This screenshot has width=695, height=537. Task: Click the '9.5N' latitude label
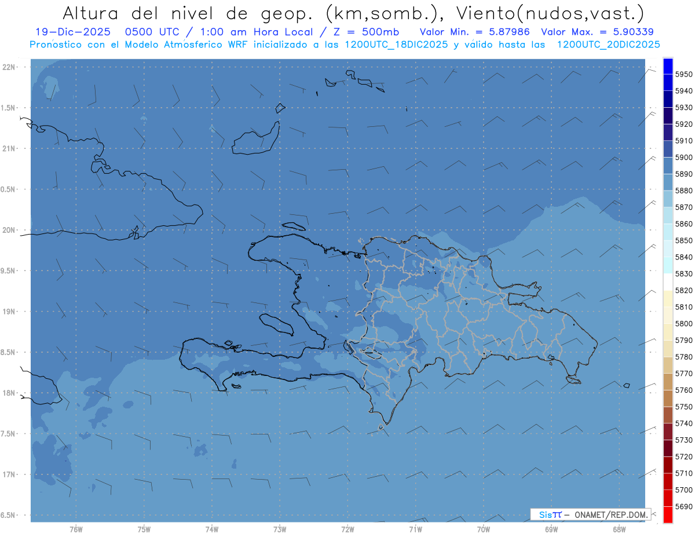pyautogui.click(x=9, y=271)
